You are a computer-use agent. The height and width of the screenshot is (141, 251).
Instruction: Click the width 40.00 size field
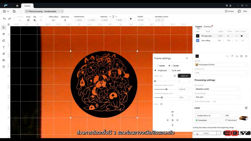point(106,20)
